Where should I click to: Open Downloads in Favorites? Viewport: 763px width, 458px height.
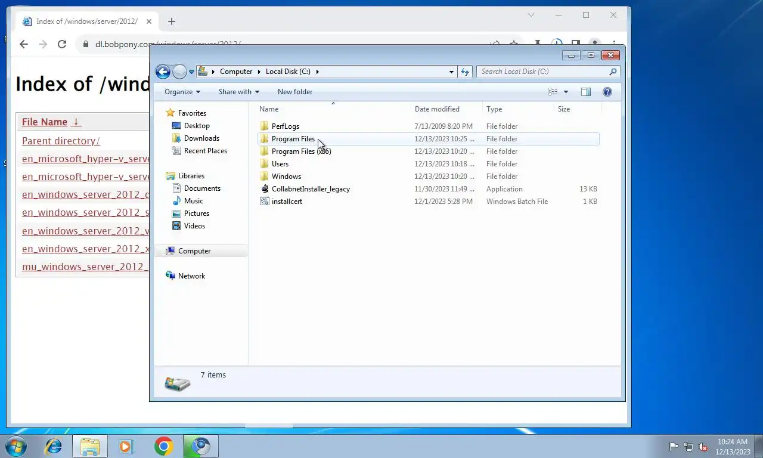(201, 138)
